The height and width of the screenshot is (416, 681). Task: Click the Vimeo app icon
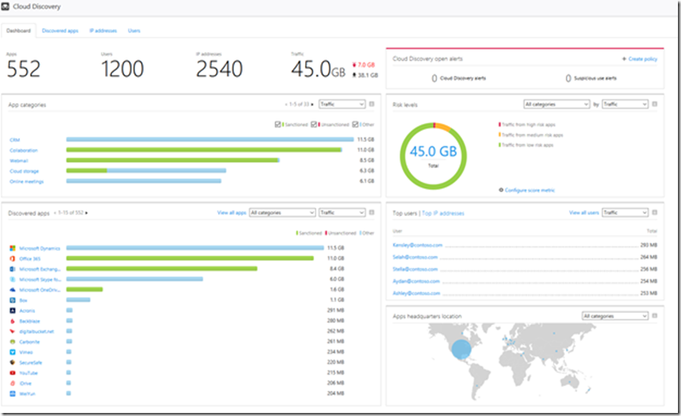pyautogui.click(x=13, y=352)
